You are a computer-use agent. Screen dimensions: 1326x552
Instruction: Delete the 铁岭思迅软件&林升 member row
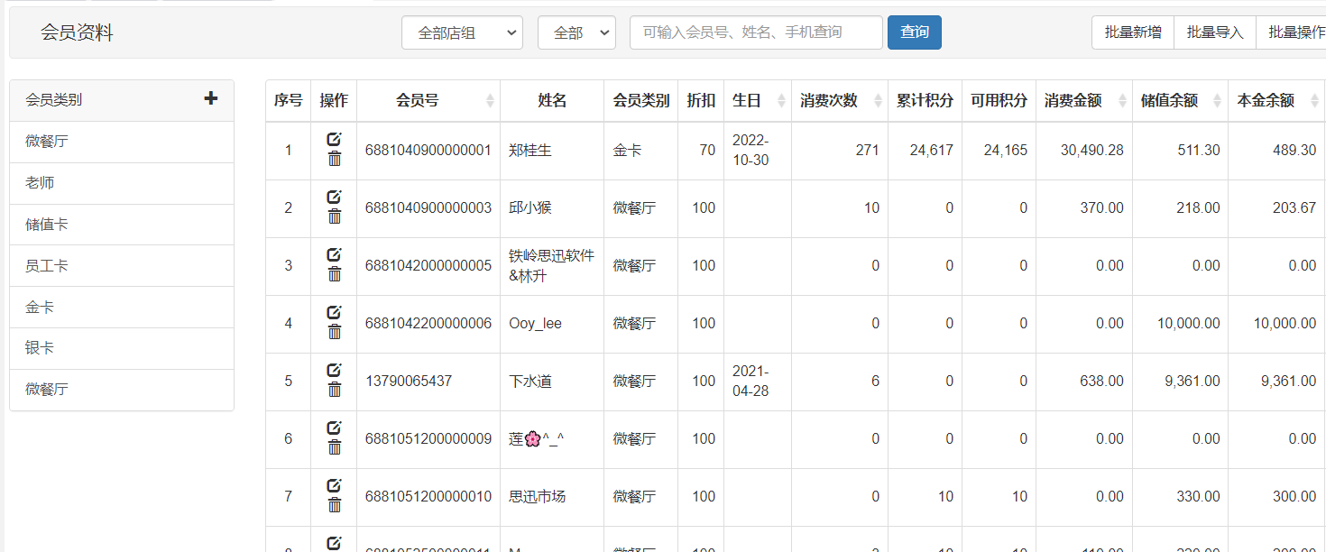tap(334, 274)
